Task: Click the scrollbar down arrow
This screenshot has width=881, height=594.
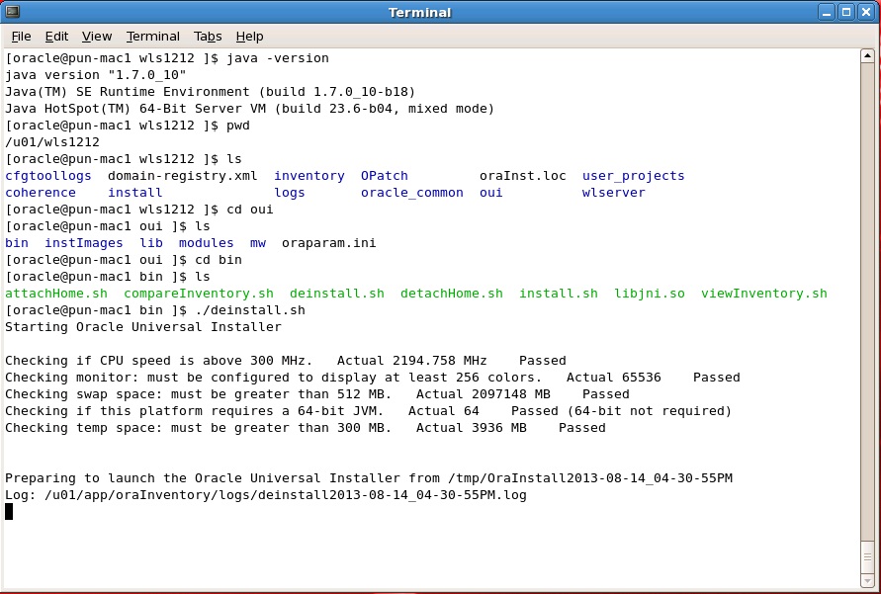Action: (867, 580)
